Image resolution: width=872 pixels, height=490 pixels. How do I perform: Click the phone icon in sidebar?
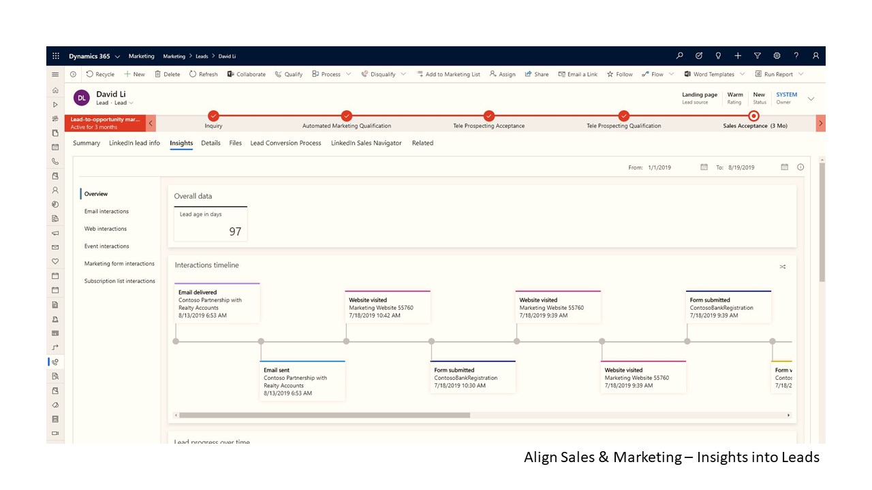[x=55, y=161]
